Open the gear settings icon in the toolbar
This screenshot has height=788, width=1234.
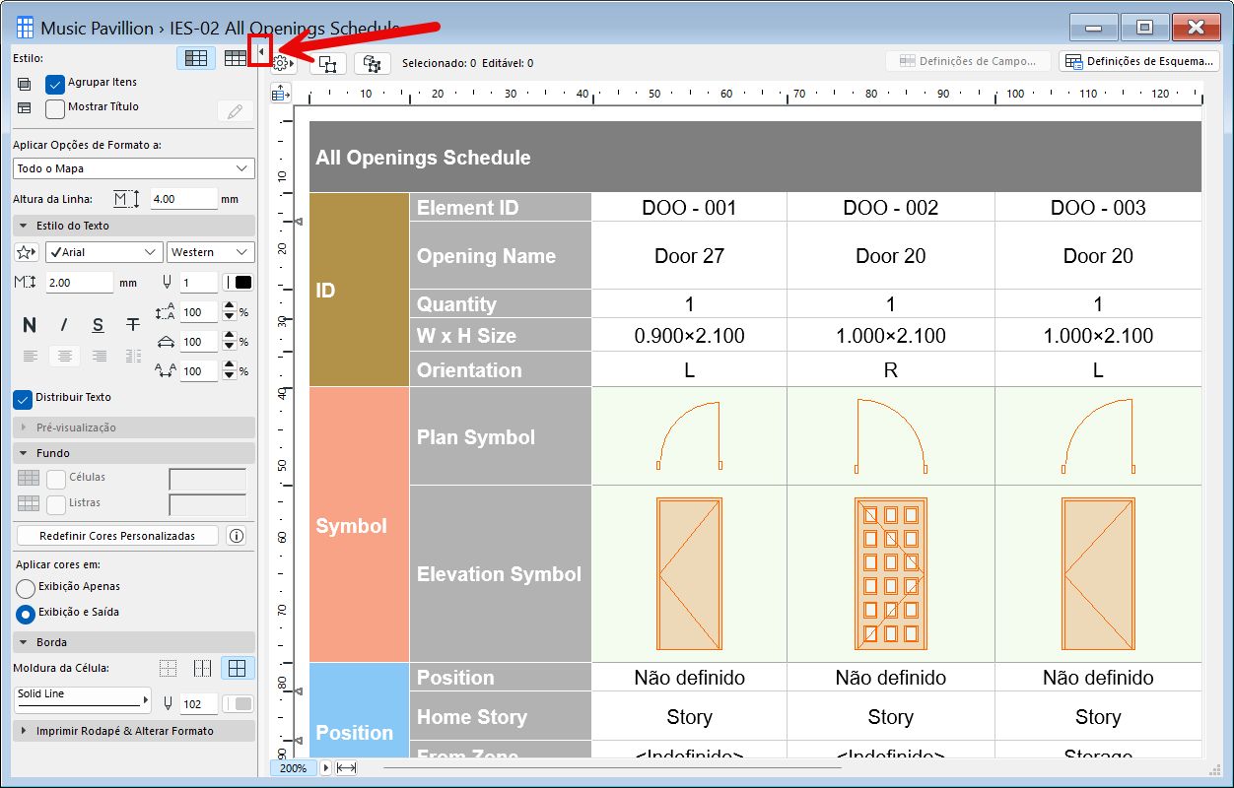pos(279,62)
